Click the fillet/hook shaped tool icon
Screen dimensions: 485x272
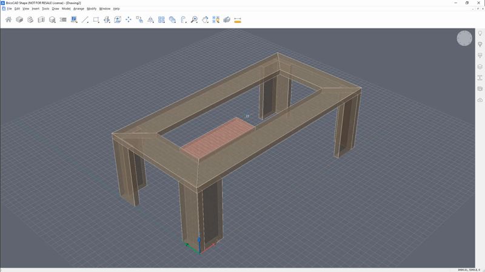183,20
